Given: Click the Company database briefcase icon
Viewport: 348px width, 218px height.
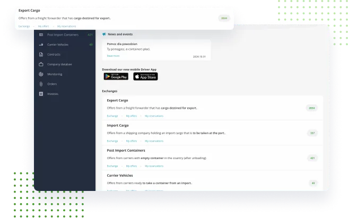Looking at the screenshot, I should [x=41, y=64].
